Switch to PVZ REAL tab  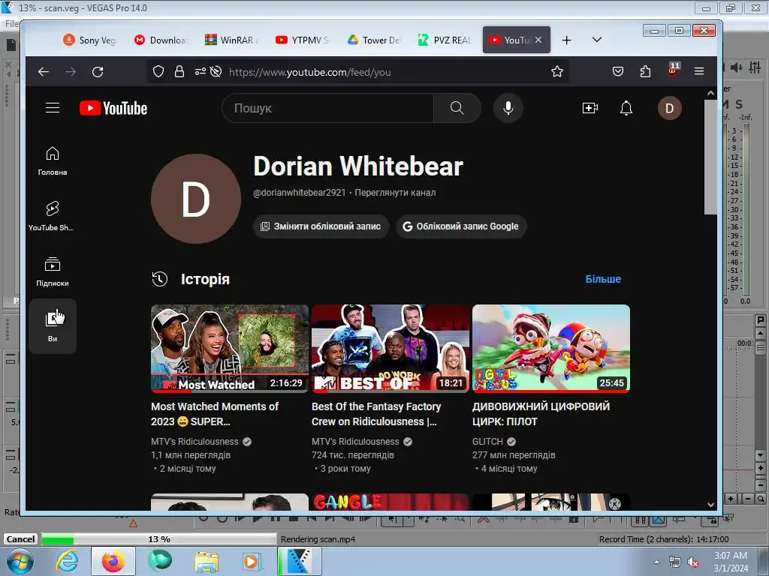click(x=445, y=40)
